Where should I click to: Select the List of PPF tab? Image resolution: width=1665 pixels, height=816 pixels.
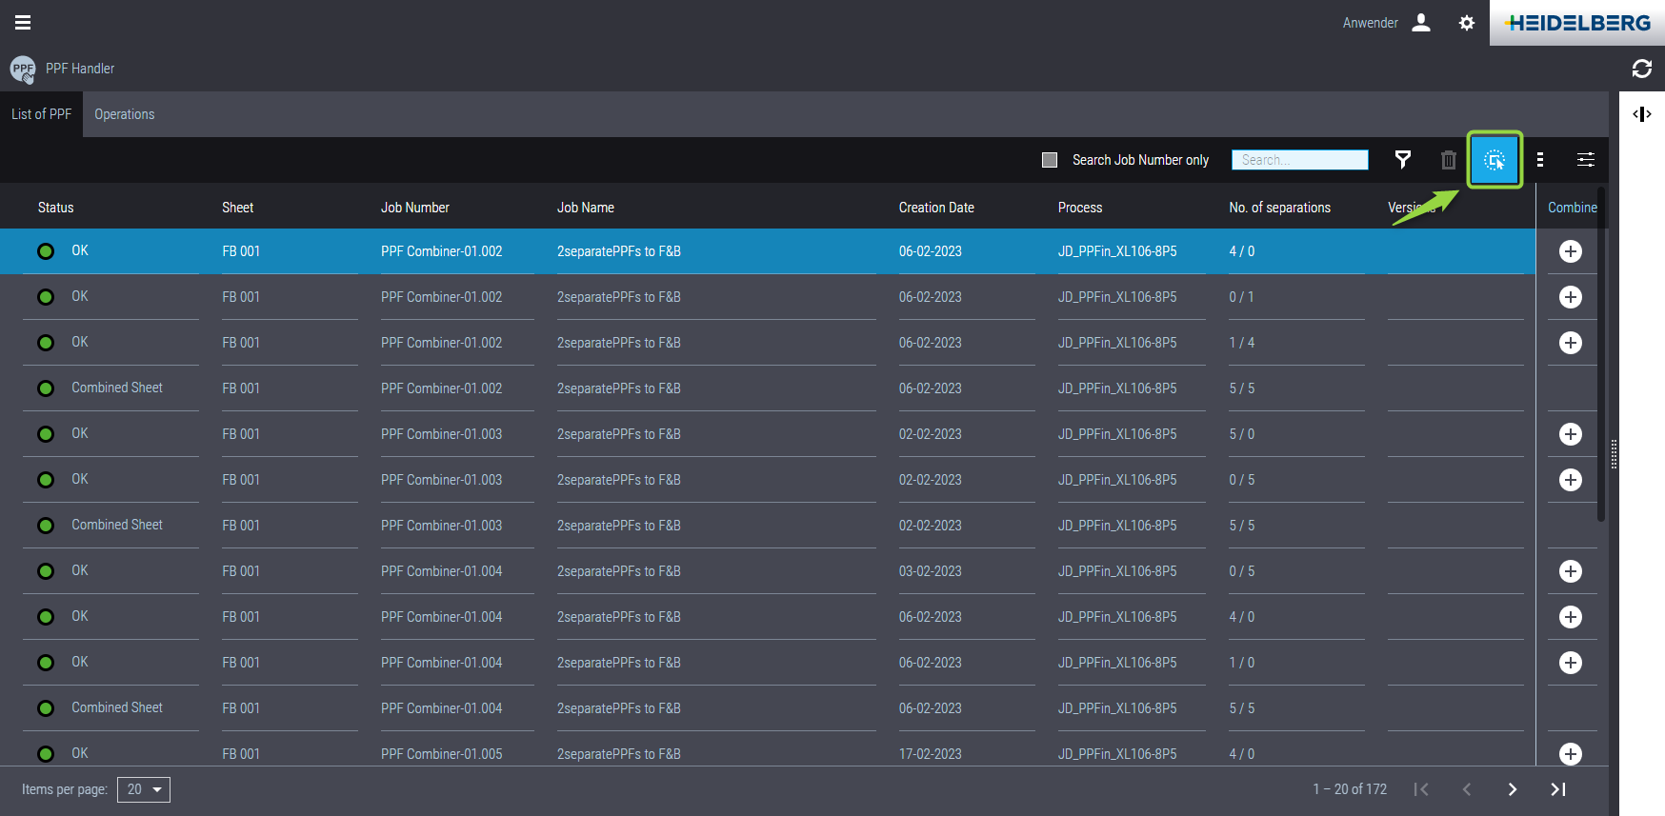(41, 114)
